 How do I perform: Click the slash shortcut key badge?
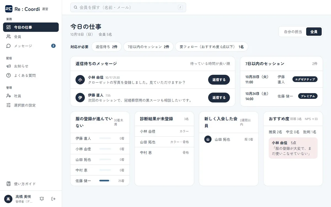[x=181, y=7]
